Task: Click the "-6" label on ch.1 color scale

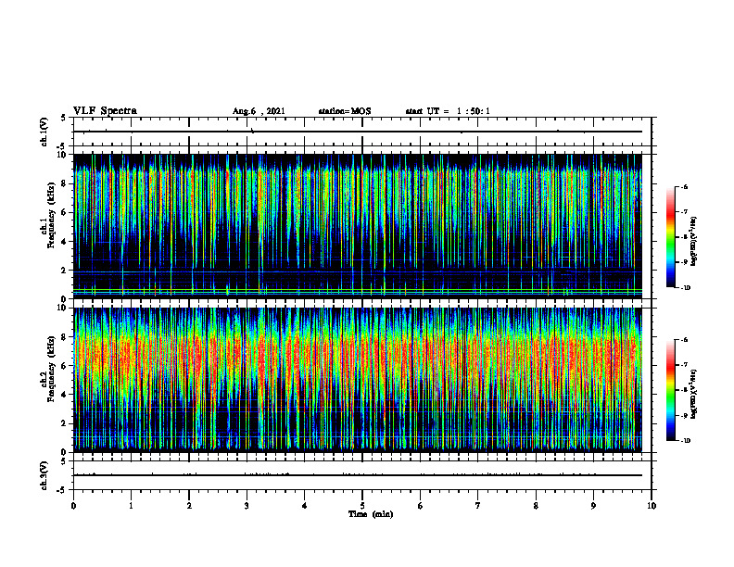Action: click(x=684, y=186)
